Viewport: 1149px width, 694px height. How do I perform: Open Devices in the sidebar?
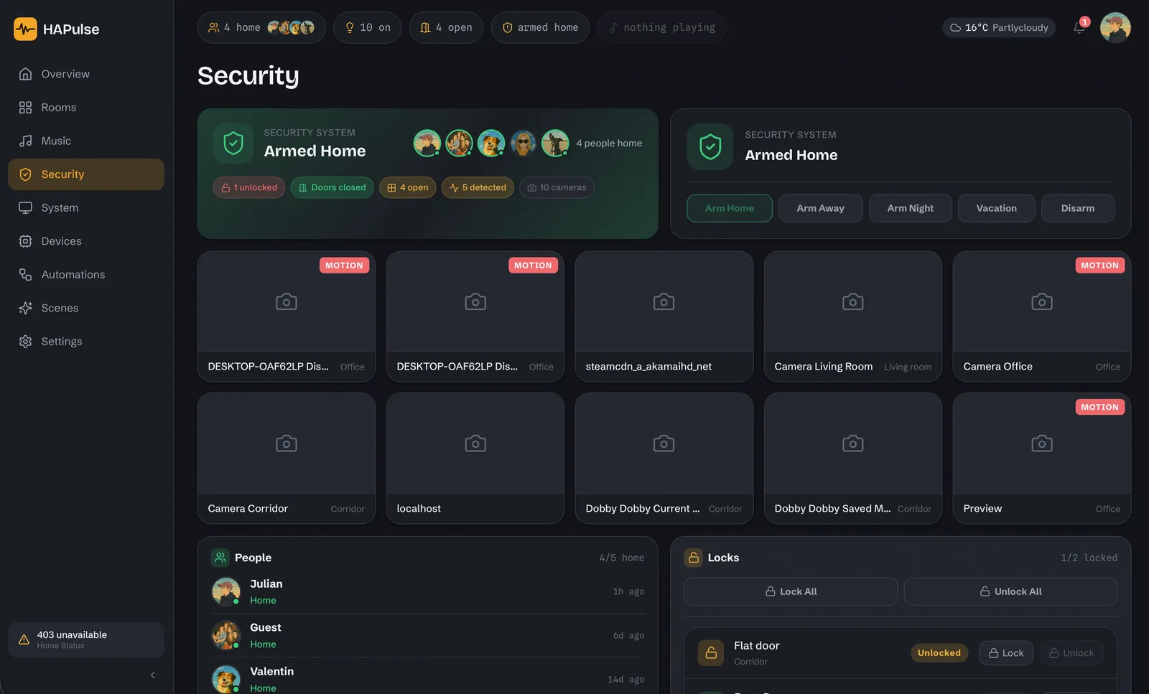[86, 241]
